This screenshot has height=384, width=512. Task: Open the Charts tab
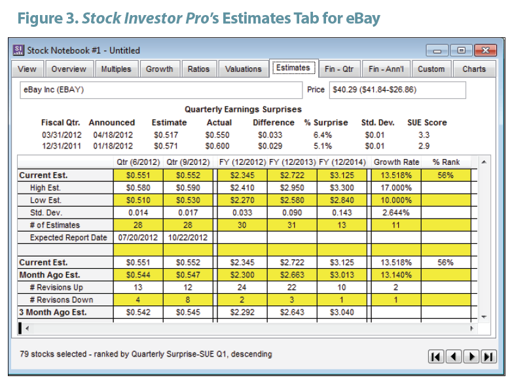(474, 69)
